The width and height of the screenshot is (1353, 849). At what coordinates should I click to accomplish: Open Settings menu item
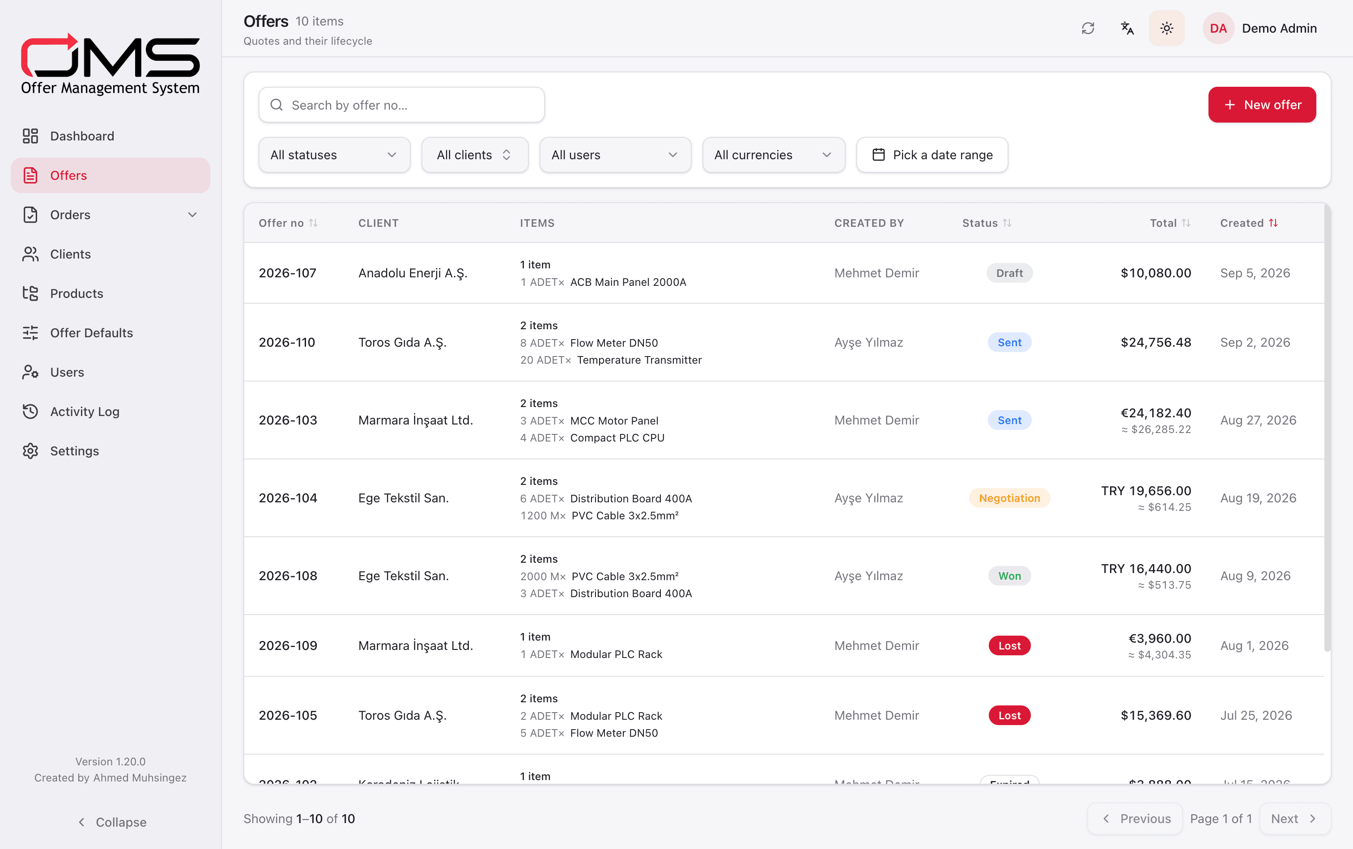click(111, 450)
